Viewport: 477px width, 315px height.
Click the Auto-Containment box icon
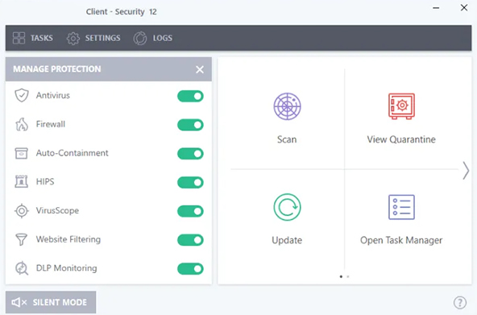coord(21,153)
